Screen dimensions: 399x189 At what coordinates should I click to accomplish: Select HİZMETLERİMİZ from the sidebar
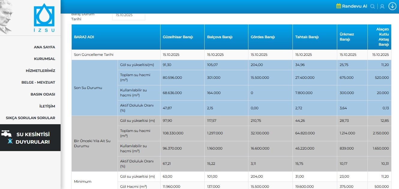40,71
